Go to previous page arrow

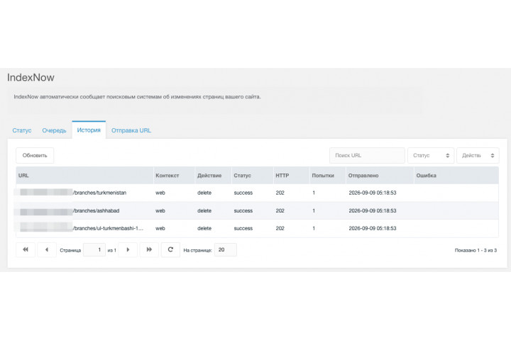coord(47,250)
